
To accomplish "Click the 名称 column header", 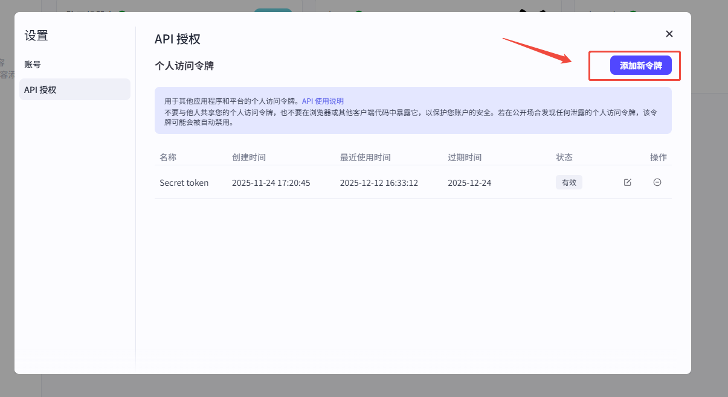I will pyautogui.click(x=168, y=157).
